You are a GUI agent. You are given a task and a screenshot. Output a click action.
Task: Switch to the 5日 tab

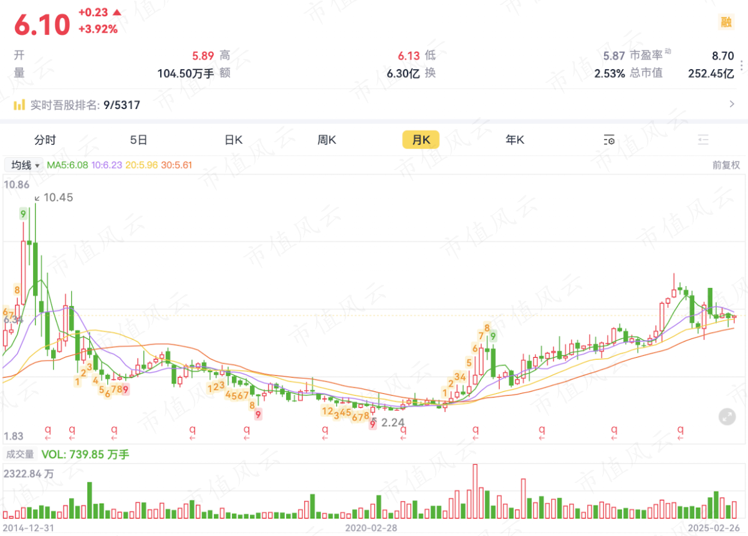point(138,140)
